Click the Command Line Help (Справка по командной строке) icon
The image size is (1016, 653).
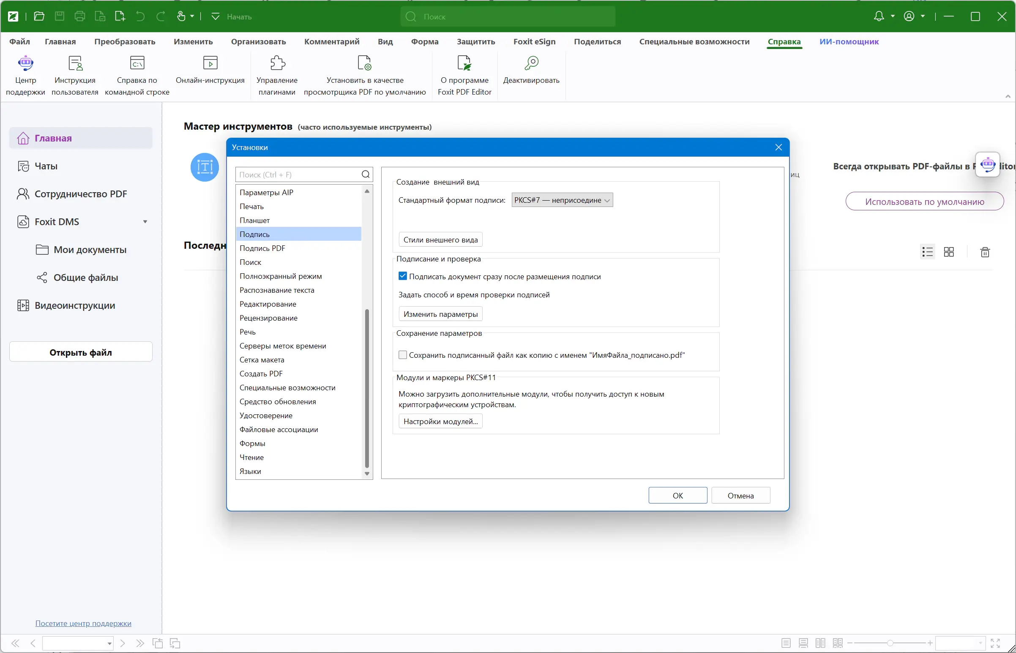(137, 63)
